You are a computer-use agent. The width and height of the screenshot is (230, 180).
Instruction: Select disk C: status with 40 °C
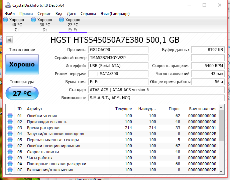pos(17,25)
